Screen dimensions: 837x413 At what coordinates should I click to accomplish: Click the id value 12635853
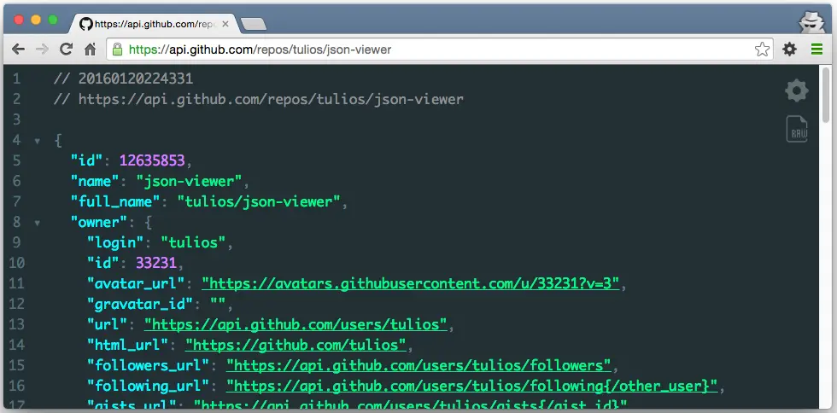point(152,160)
